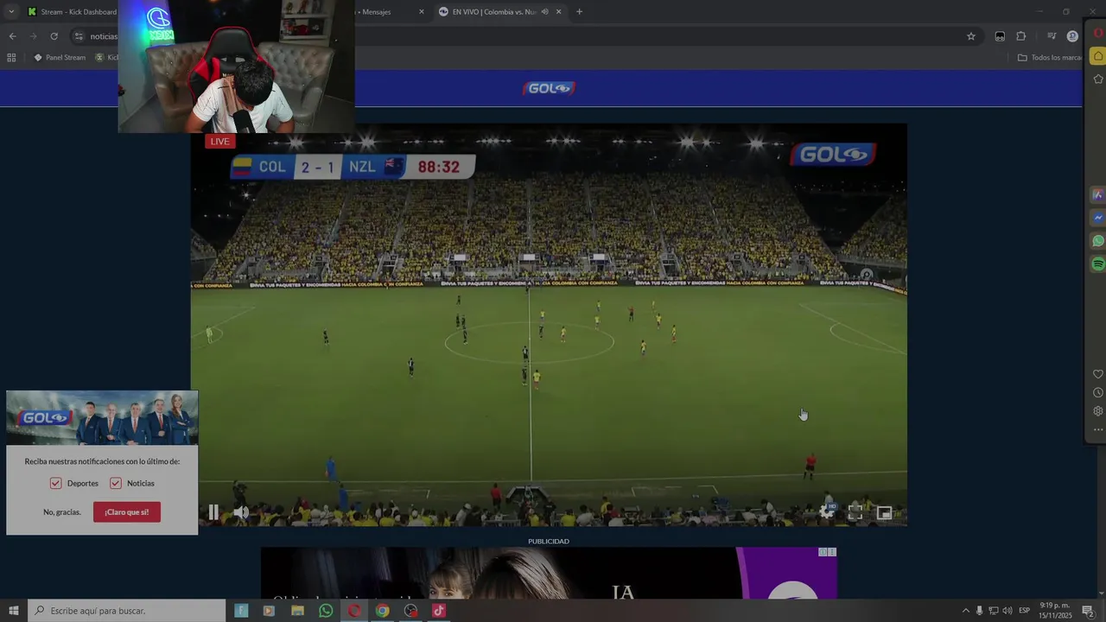
Task: Open TikTok app from the taskbar
Action: point(439,611)
